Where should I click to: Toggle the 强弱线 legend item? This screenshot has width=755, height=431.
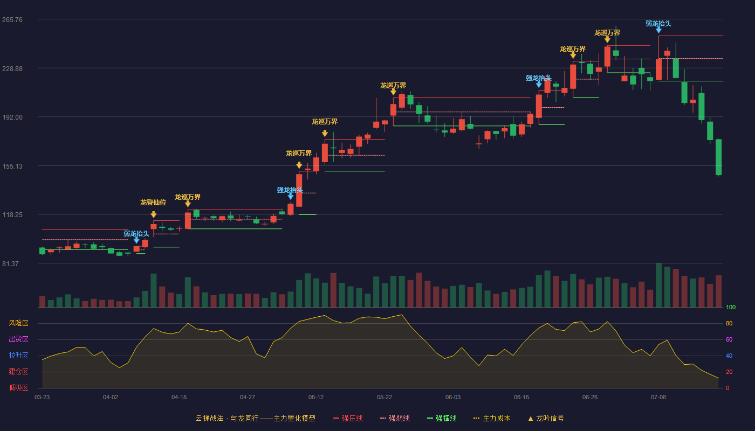pyautogui.click(x=395, y=418)
